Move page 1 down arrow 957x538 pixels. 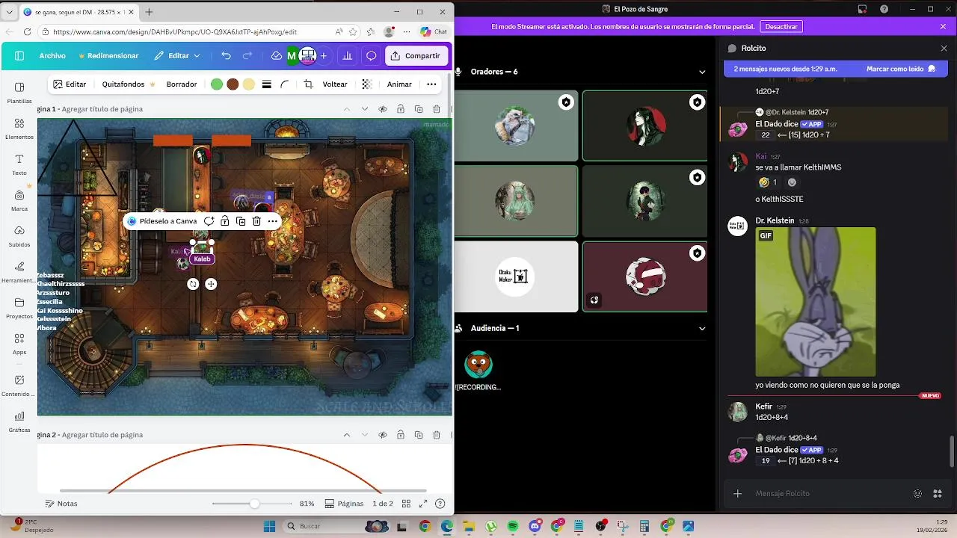tap(365, 109)
